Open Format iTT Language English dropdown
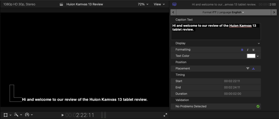The image size is (279, 119). [x=223, y=12]
